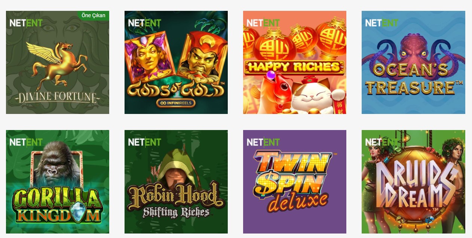Viewport: 472px width, 238px height.
Task: Click the NetEnt logo on Happy Riches
Action: [263, 23]
